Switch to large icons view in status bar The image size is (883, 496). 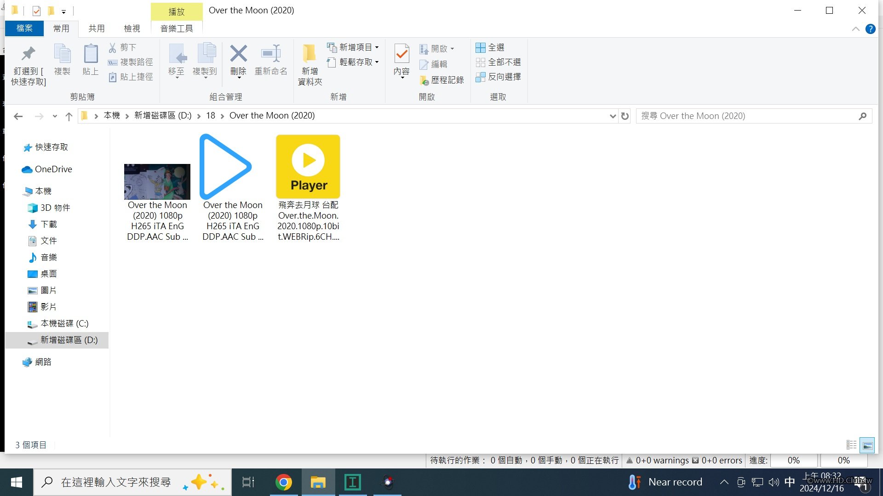(x=867, y=445)
